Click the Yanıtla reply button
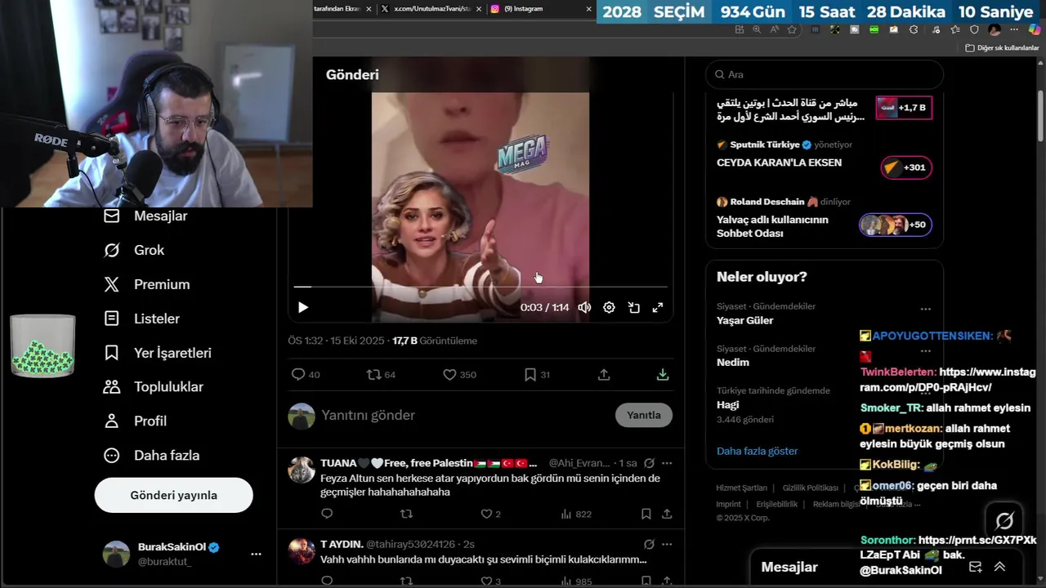 click(x=644, y=416)
